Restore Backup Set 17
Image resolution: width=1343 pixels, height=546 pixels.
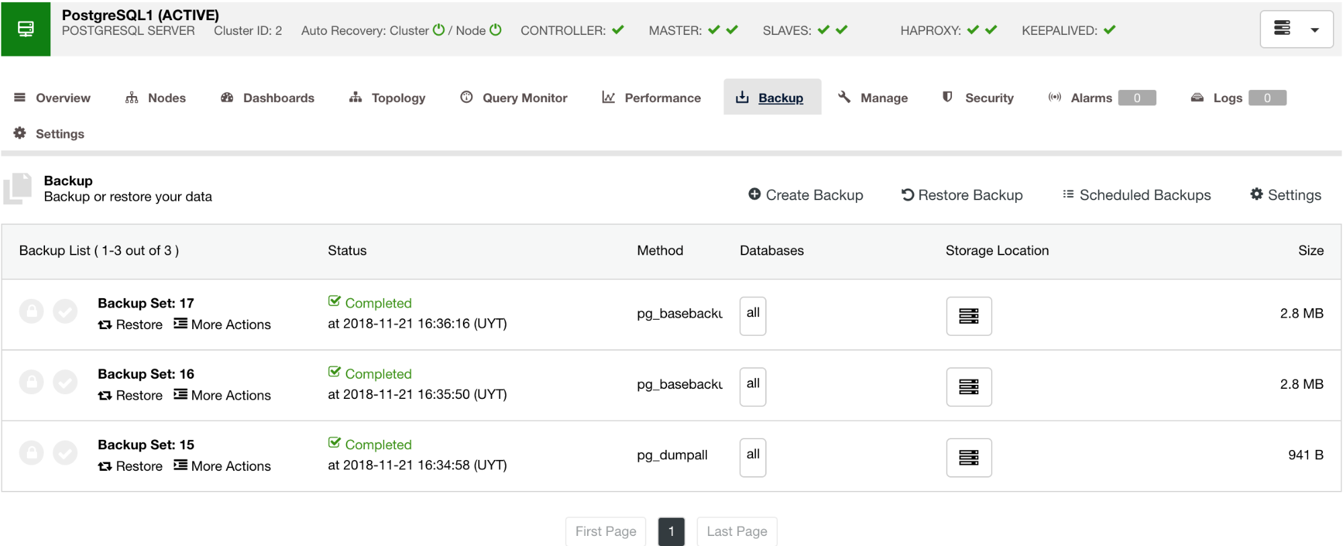(130, 324)
